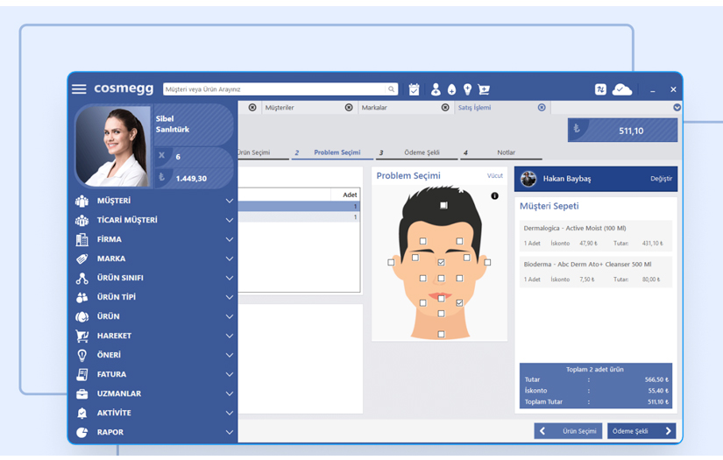Click the info icon on the face diagram

tap(495, 196)
